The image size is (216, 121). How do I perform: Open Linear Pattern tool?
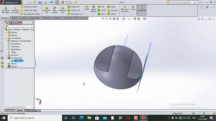point(93,9)
